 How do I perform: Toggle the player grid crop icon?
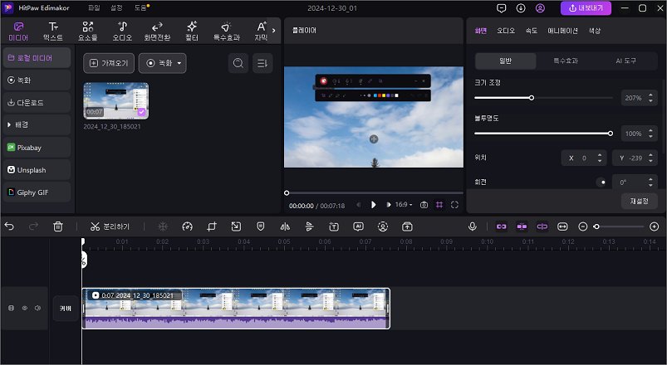pos(439,205)
